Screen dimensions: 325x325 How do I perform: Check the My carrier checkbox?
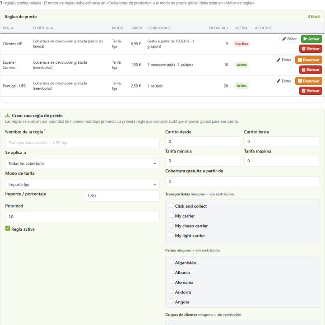pyautogui.click(x=171, y=215)
